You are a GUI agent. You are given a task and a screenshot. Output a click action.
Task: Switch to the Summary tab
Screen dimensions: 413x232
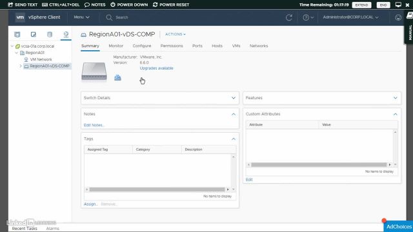90,46
